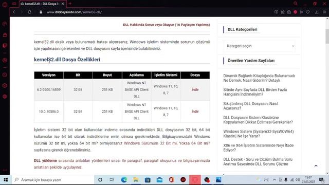Open Dinamik Bağlantı Kitaplığında Bulunamadı article
The height and width of the screenshot is (185, 329).
coord(259,78)
